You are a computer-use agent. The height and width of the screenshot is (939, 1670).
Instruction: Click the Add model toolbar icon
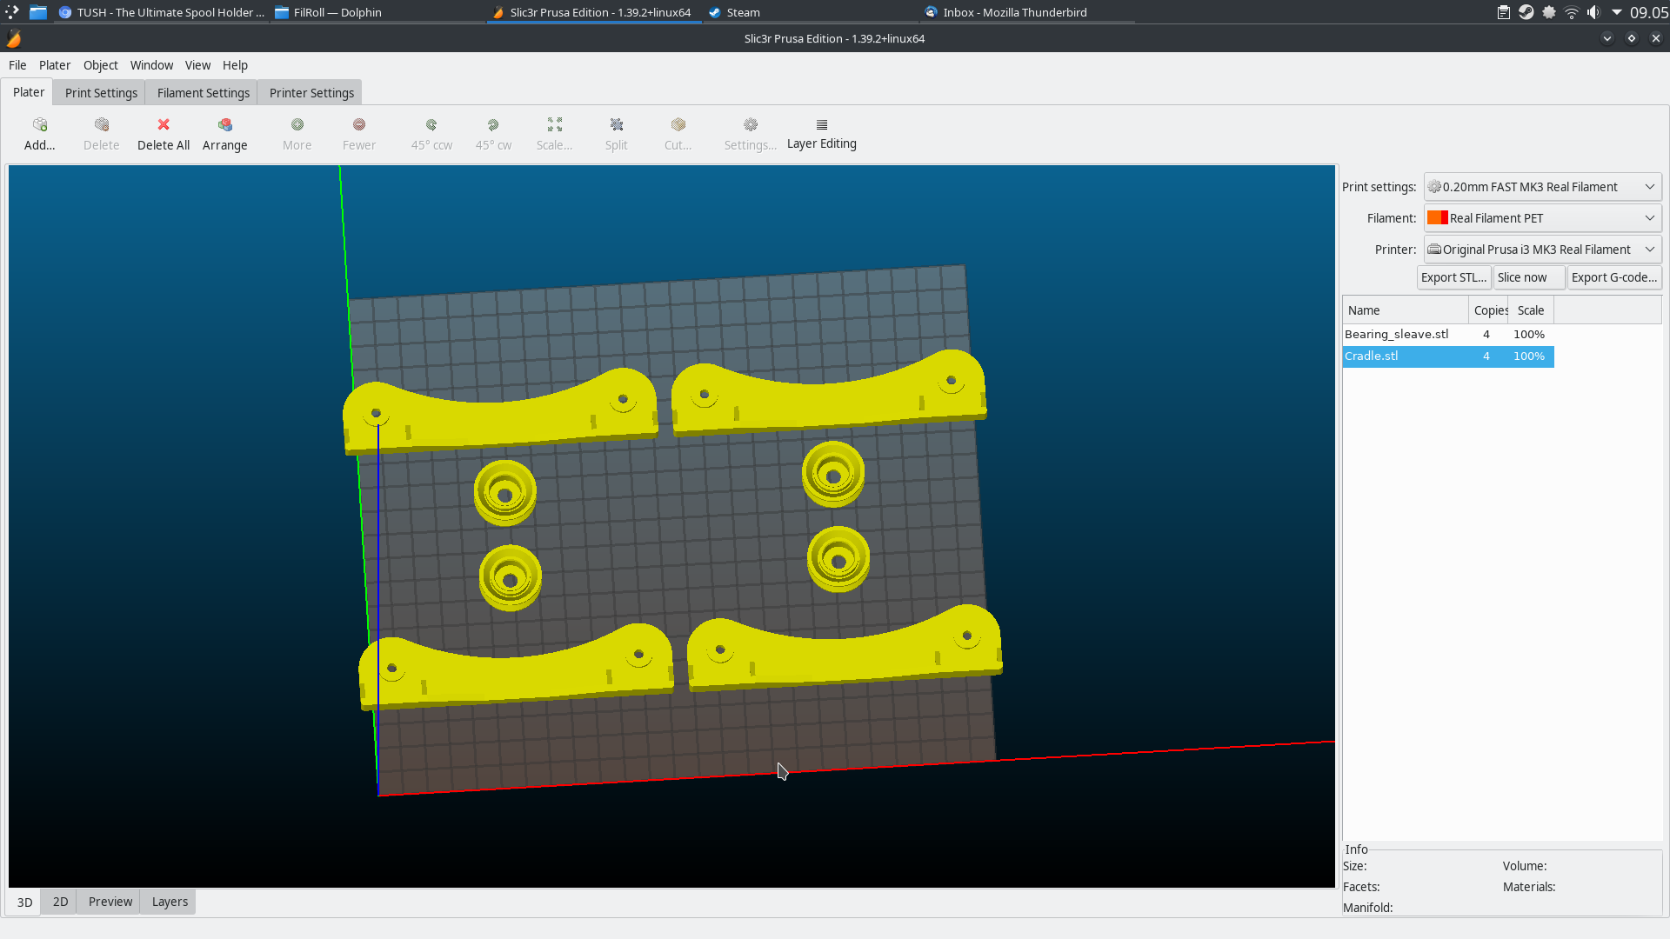(x=40, y=125)
